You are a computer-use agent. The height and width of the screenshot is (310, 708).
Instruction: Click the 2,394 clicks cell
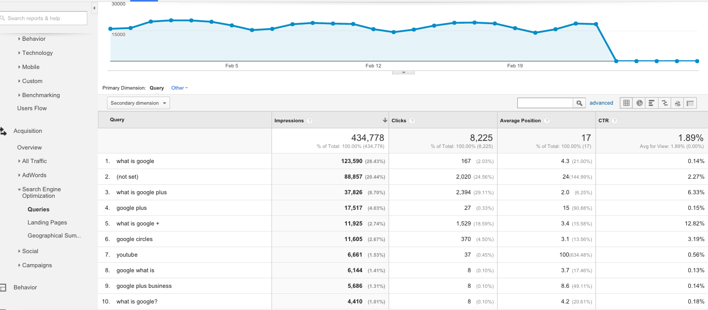pos(463,192)
